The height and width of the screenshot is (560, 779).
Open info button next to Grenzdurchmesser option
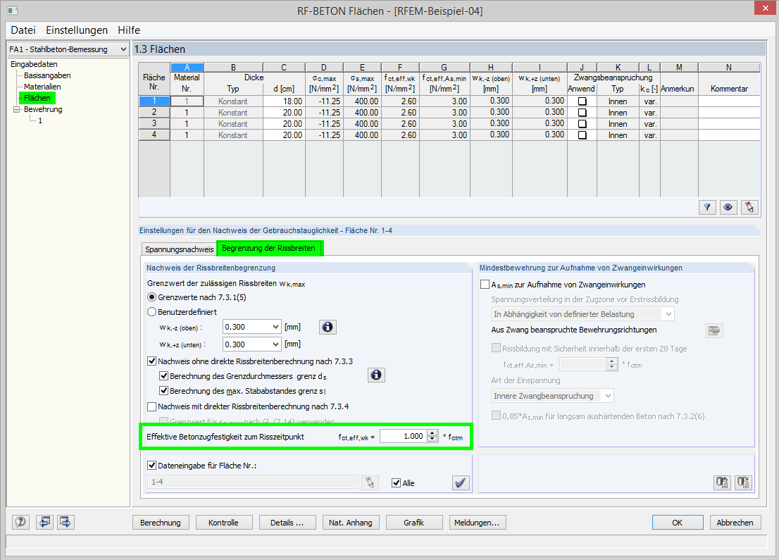click(x=376, y=375)
